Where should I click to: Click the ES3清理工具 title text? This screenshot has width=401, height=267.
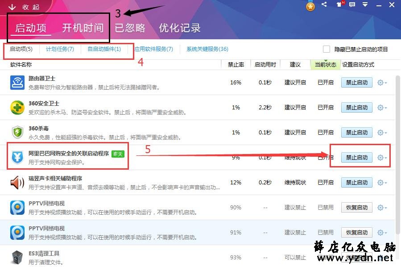coord(44,254)
